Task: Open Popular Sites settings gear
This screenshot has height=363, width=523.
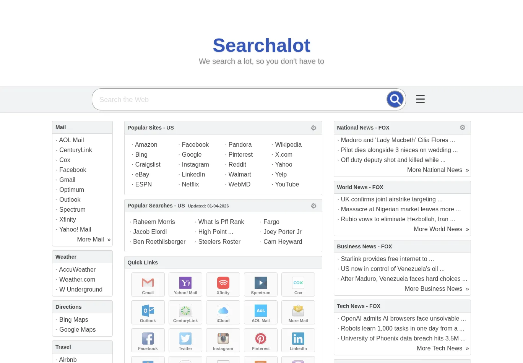Action: pyautogui.click(x=313, y=128)
